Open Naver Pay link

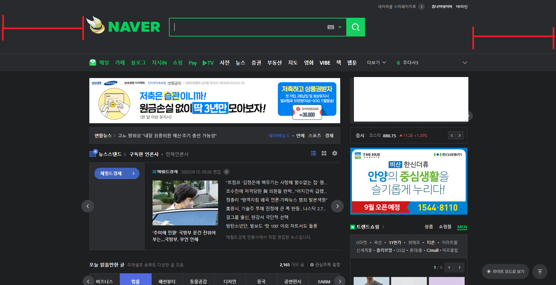pyautogui.click(x=193, y=63)
